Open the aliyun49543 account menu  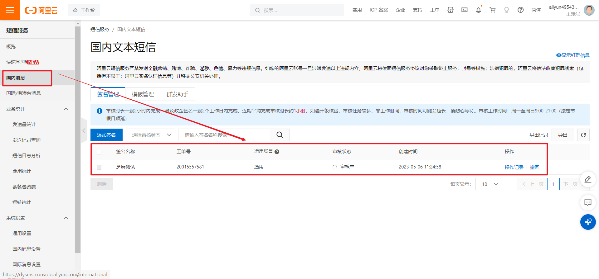tap(564, 10)
